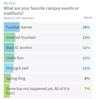Select 'Some has not happened yet' option
The height and width of the screenshot is (99, 96).
pyautogui.click(x=48, y=91)
